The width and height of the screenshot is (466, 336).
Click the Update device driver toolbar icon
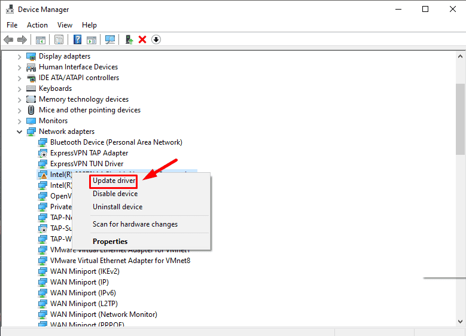click(129, 39)
